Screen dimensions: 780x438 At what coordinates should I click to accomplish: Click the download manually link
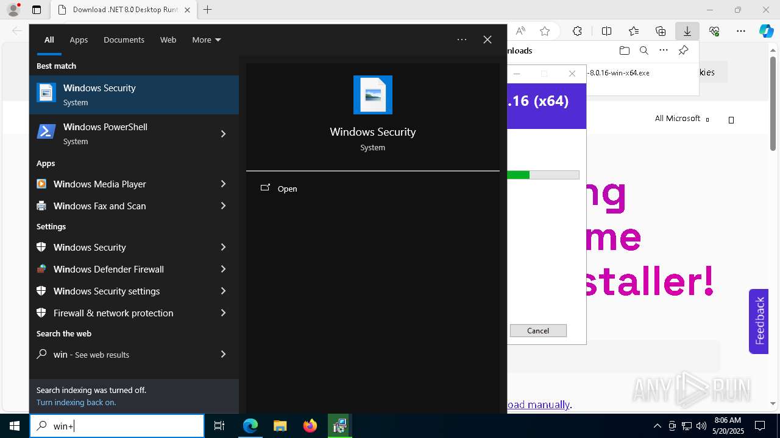point(539,405)
